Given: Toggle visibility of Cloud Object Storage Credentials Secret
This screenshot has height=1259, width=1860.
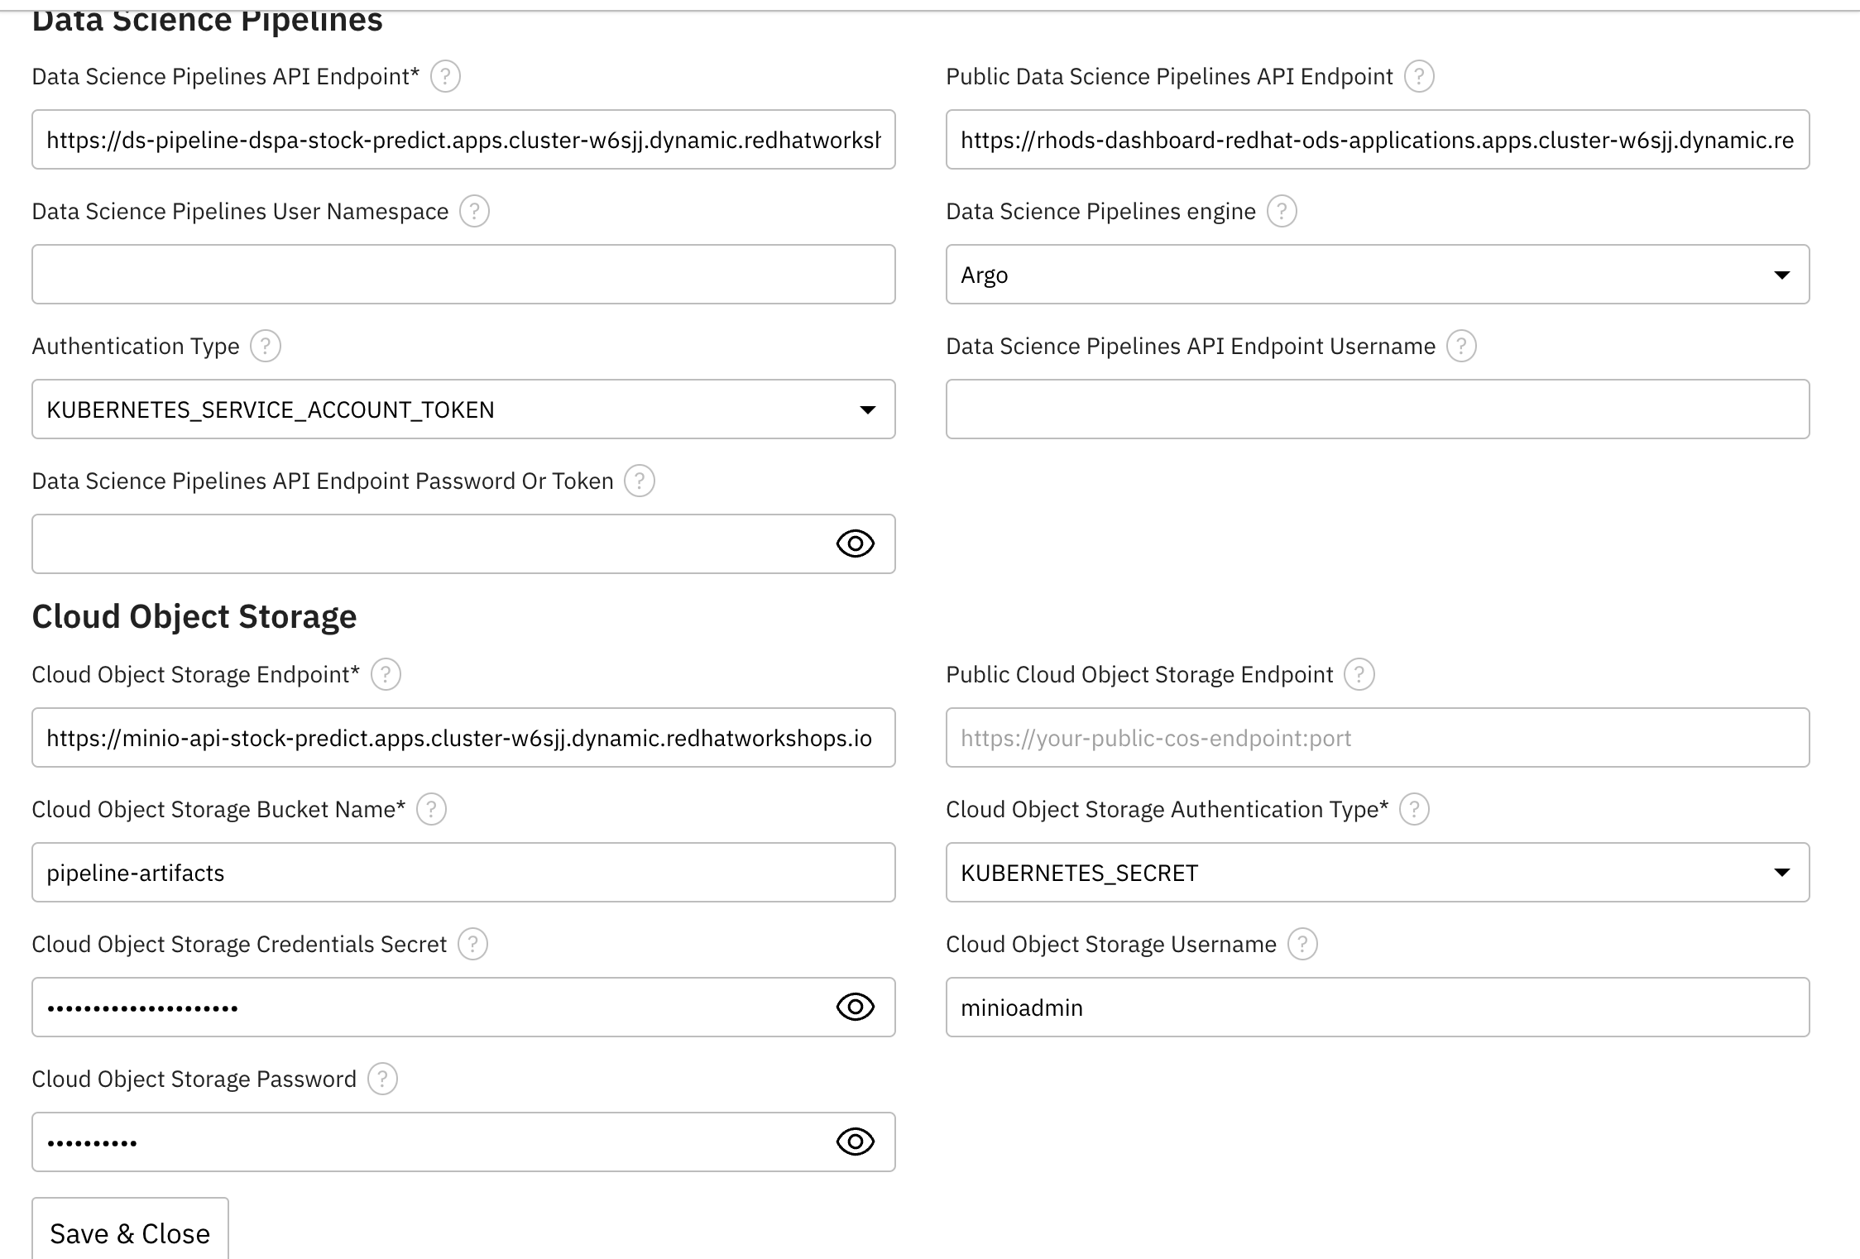Looking at the screenshot, I should 855,1007.
